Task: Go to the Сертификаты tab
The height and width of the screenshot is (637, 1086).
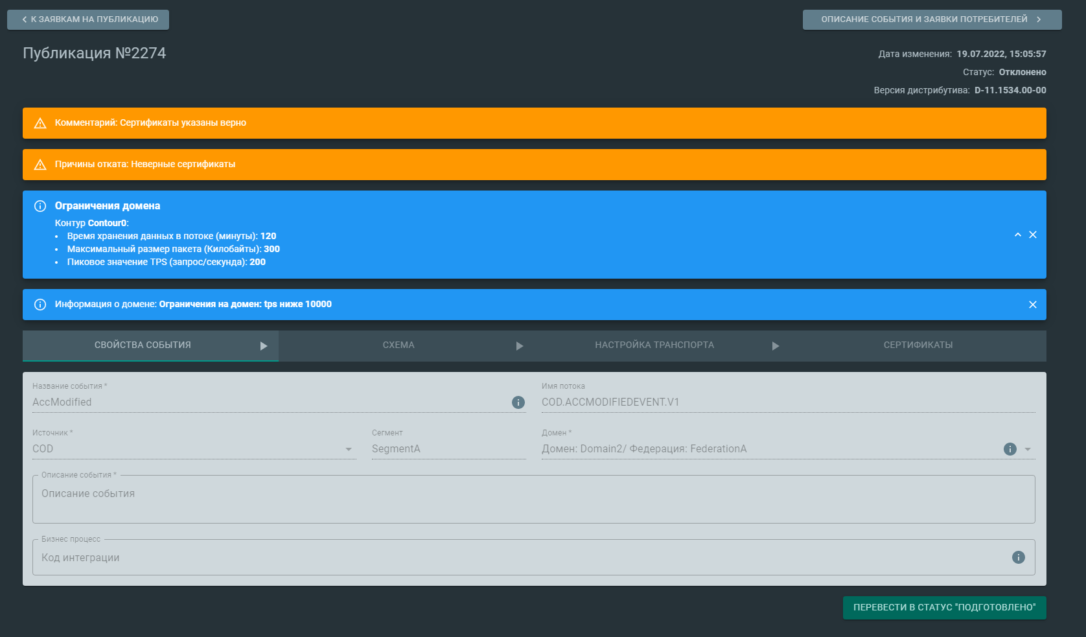Action: tap(918, 345)
